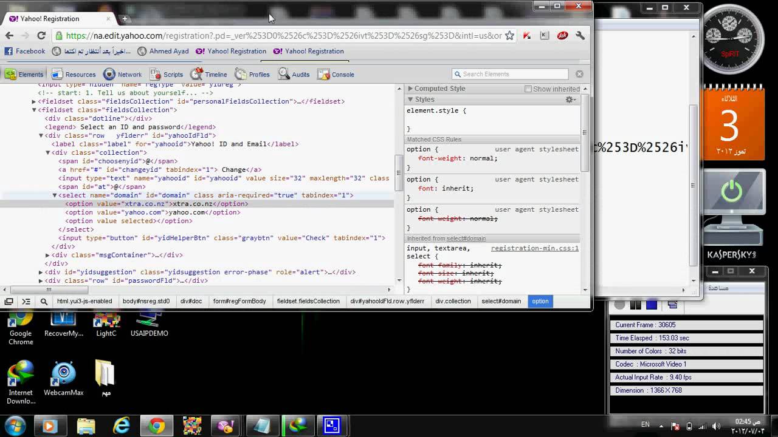Show the console drawer icon

click(x=26, y=301)
